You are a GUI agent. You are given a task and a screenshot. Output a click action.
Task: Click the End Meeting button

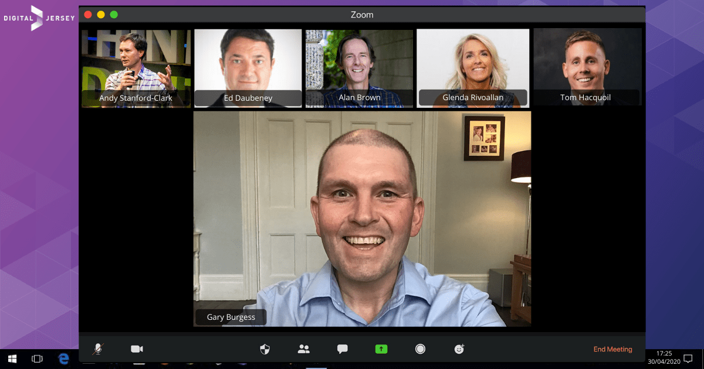click(613, 350)
